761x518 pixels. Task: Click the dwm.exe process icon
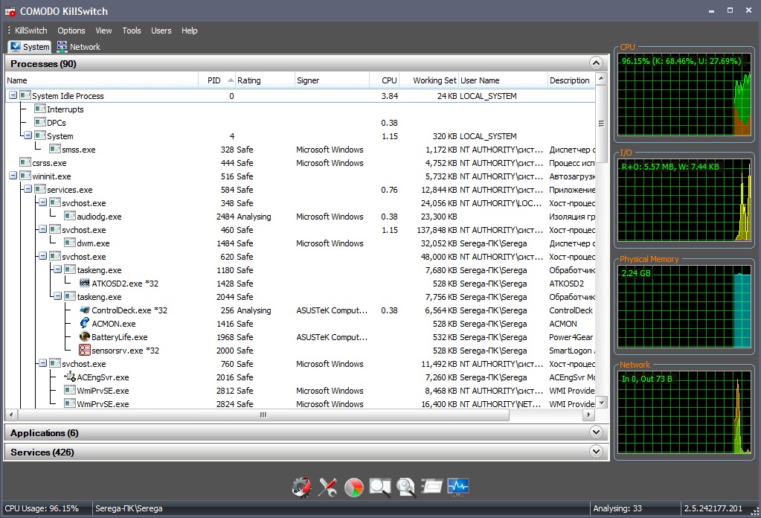(69, 243)
